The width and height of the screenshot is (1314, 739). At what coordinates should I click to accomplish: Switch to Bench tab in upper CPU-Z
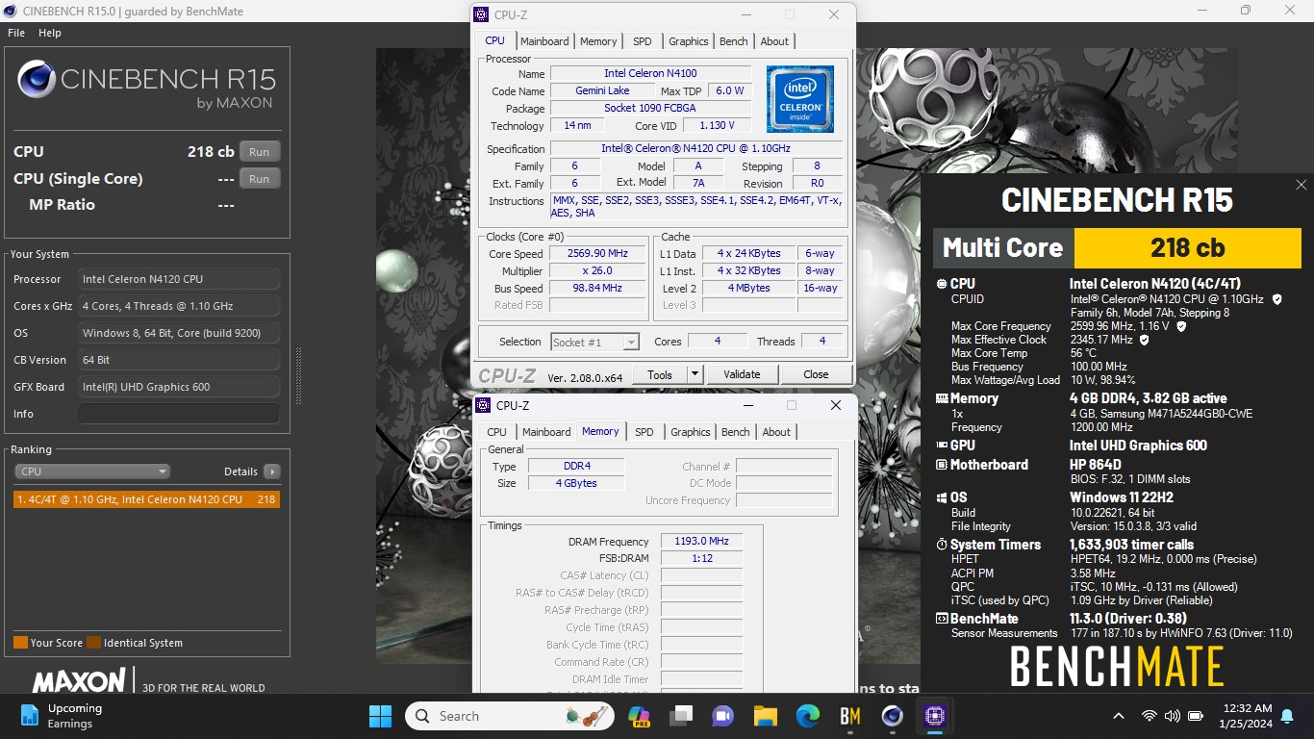click(x=734, y=41)
